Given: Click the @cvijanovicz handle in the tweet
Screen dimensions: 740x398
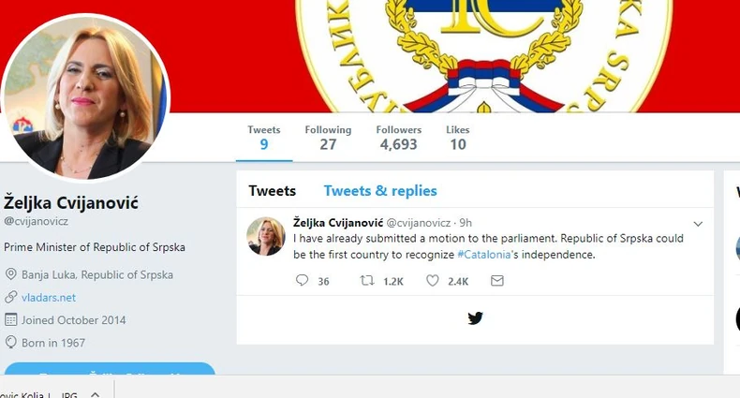Looking at the screenshot, I should (418, 223).
